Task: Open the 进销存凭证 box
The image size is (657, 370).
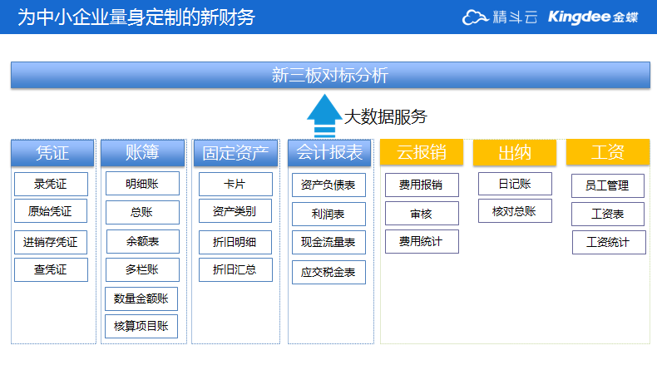Action: pos(51,242)
